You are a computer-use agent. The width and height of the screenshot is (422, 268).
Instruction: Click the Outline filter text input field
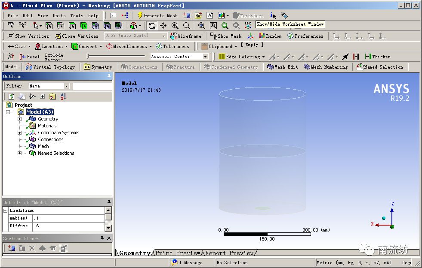(92, 86)
